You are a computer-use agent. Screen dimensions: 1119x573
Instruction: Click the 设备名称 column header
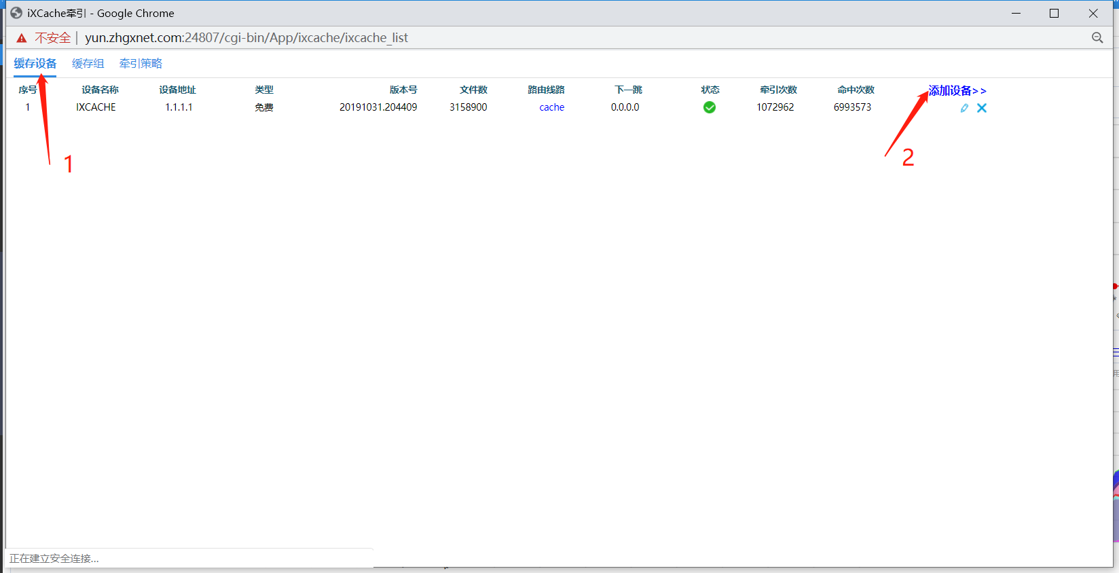click(x=100, y=90)
